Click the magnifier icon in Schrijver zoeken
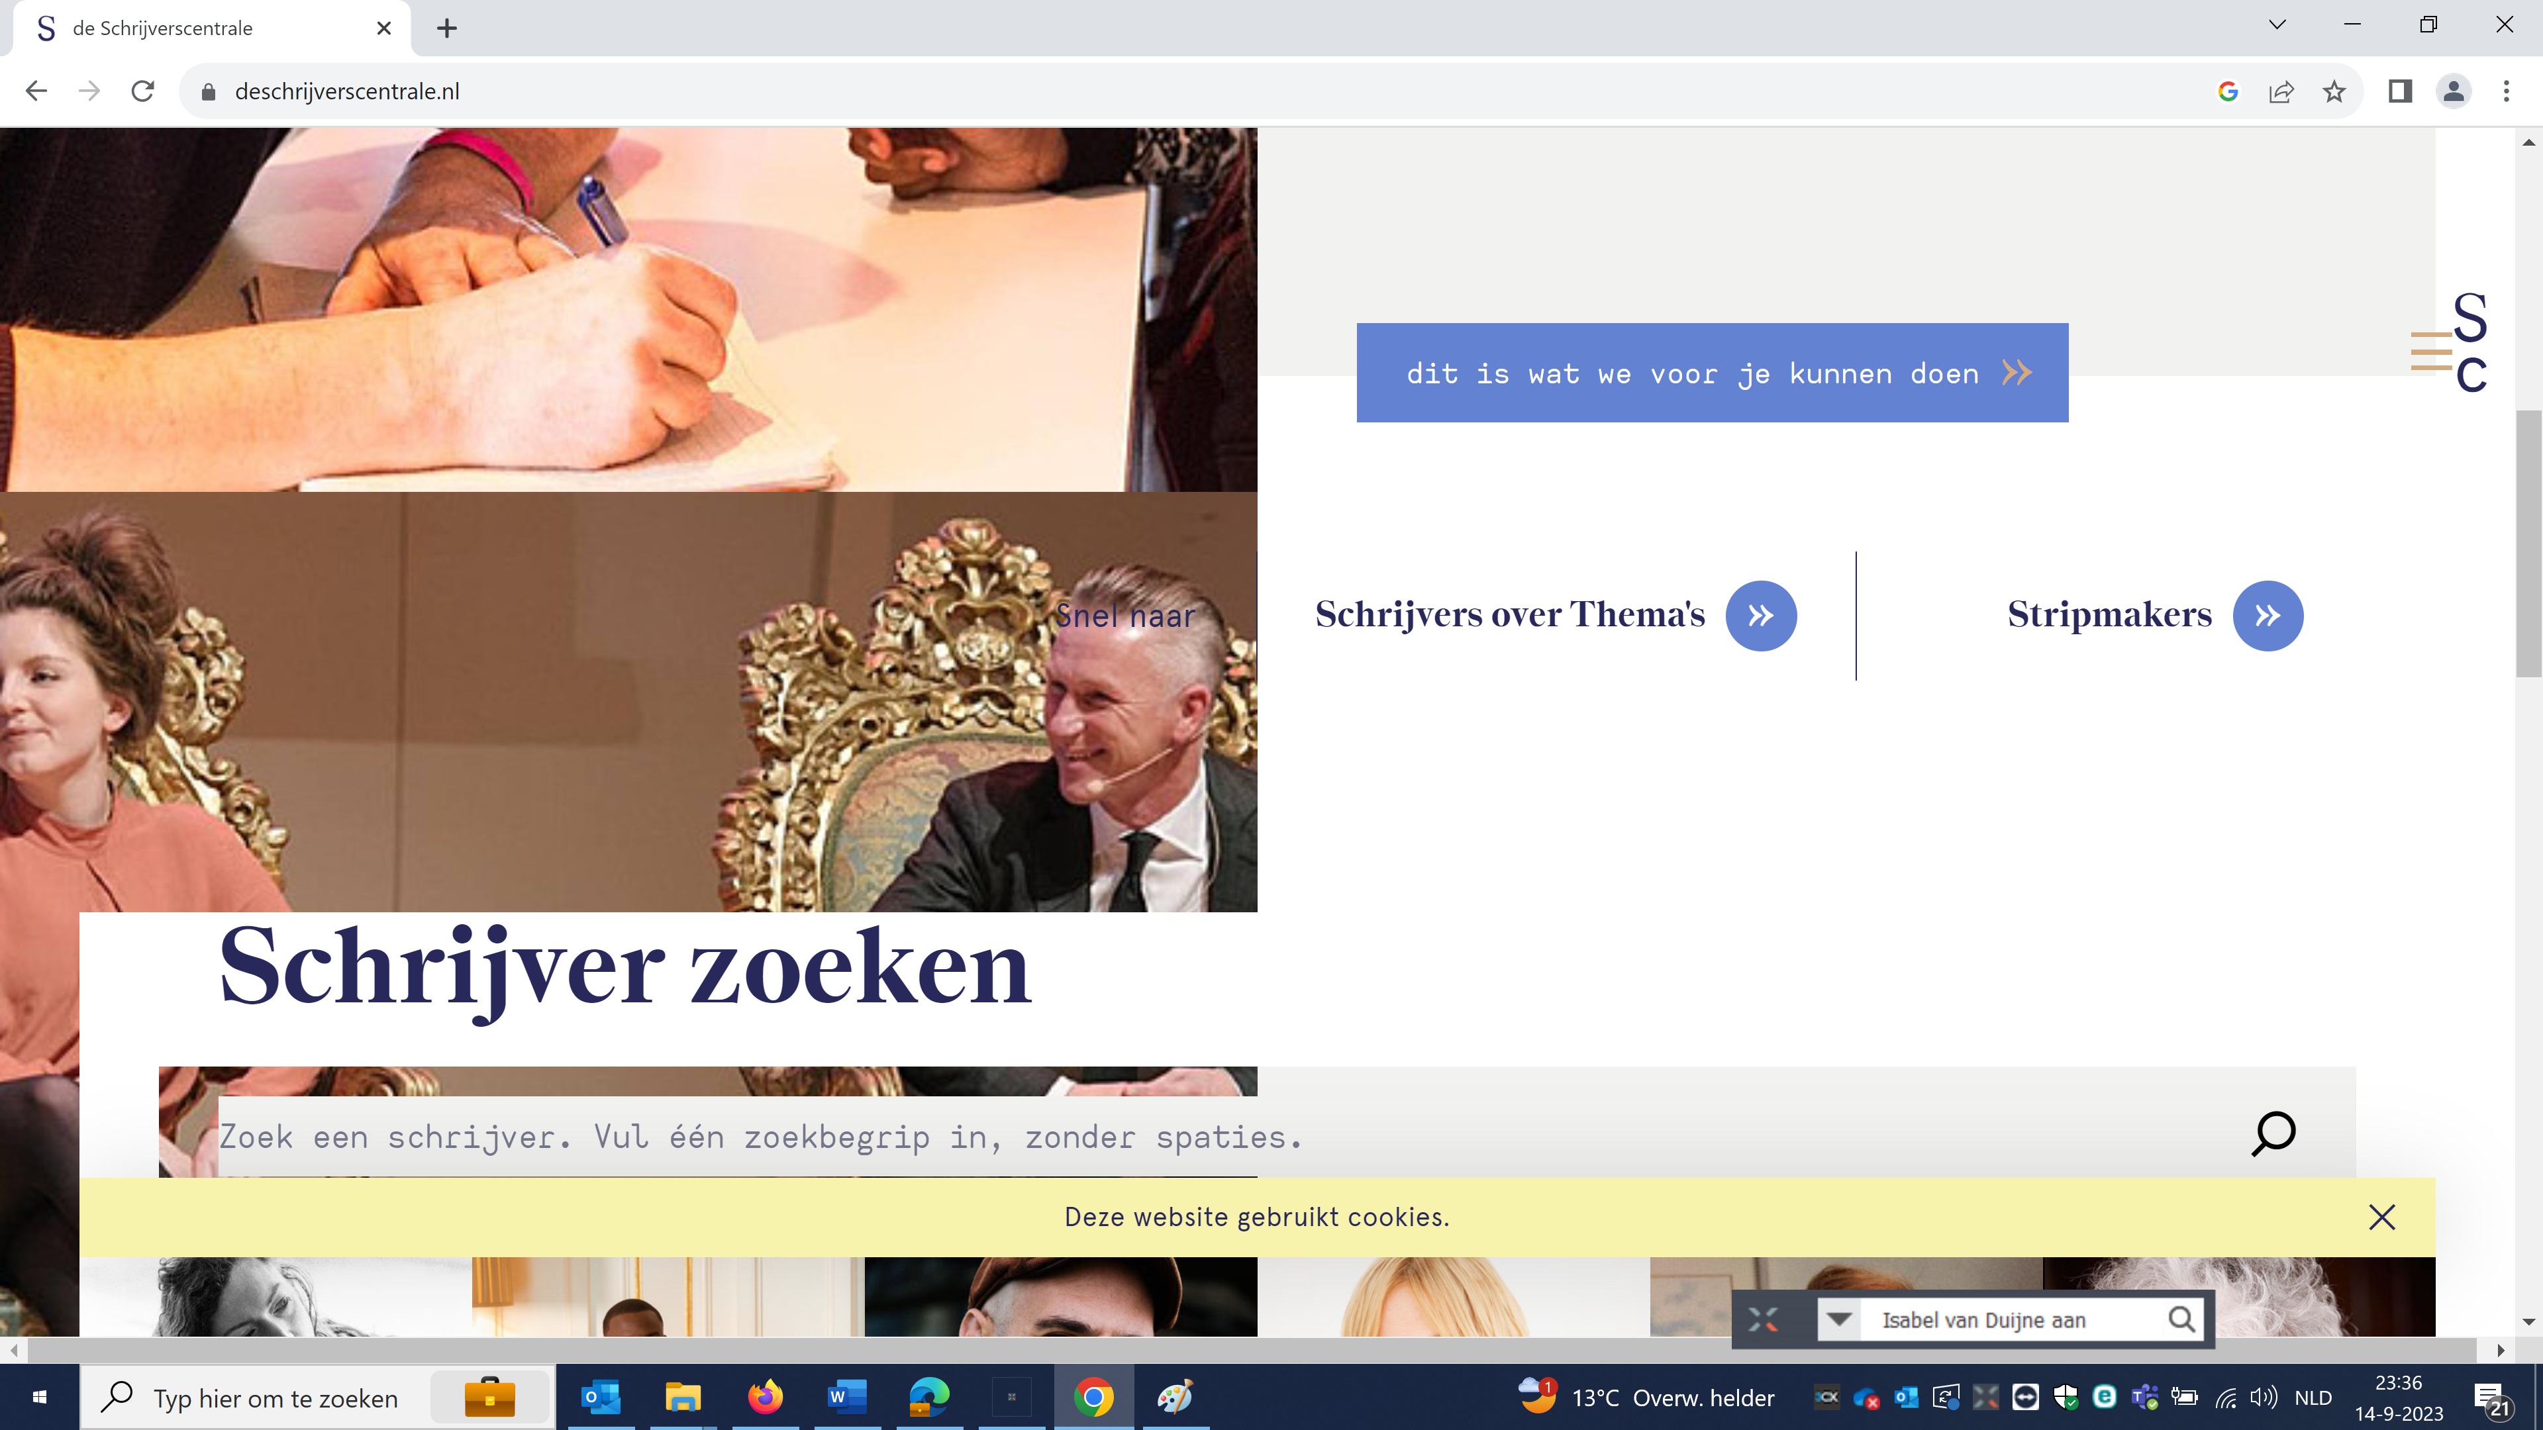2543x1430 pixels. click(2273, 1134)
